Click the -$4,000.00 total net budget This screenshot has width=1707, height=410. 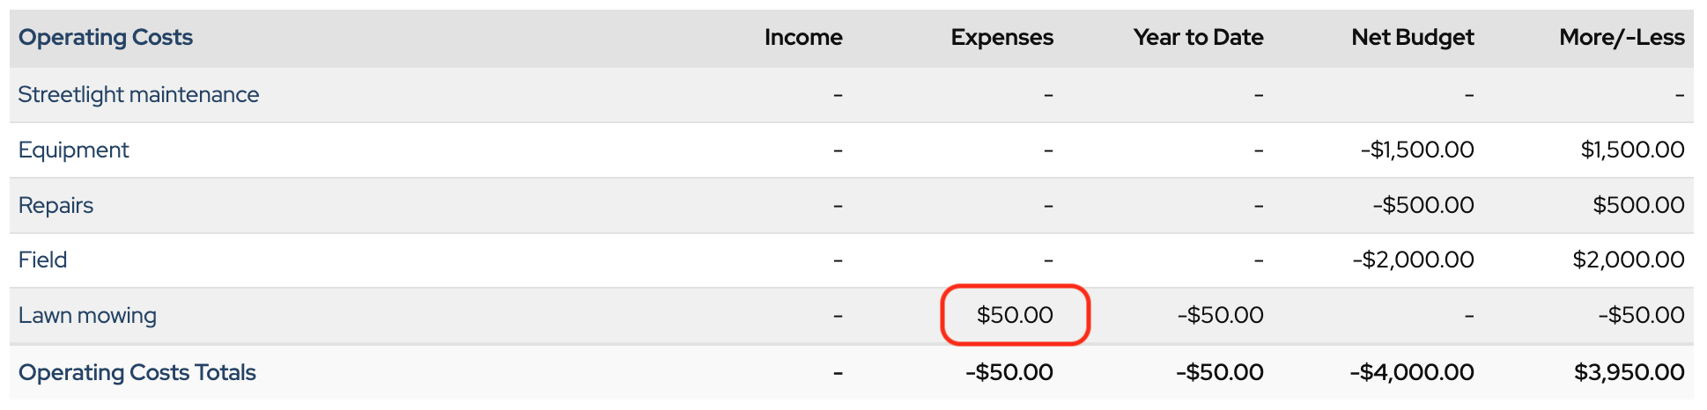[1411, 372]
